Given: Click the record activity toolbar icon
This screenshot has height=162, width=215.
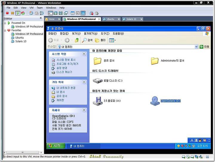Looking at the screenshot, I should click(91, 13).
